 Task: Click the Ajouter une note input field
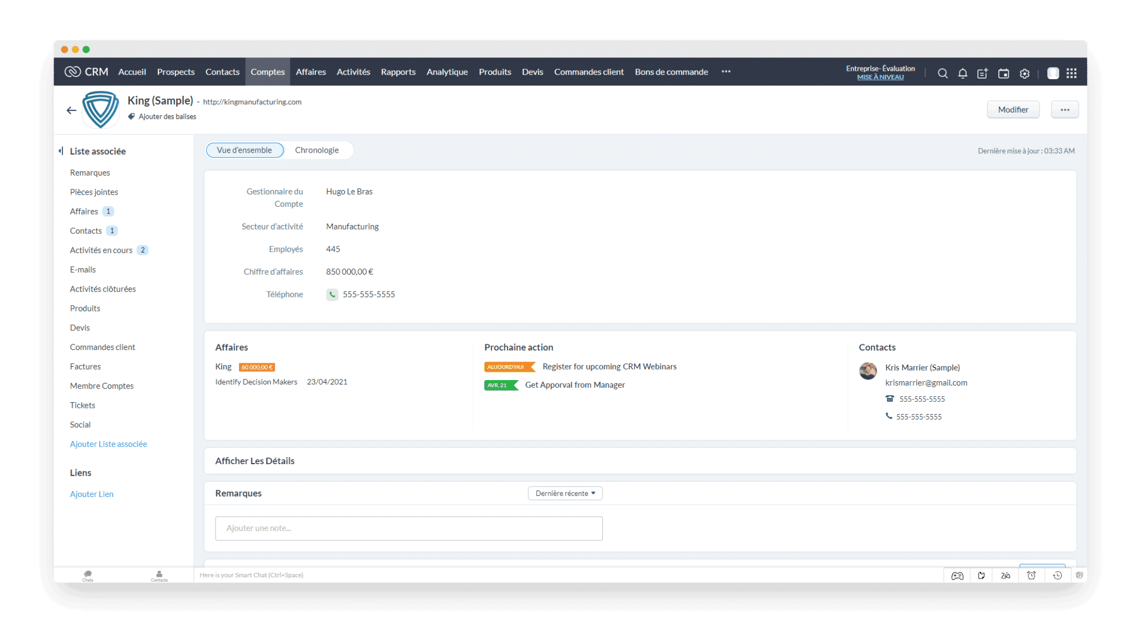[x=409, y=528]
